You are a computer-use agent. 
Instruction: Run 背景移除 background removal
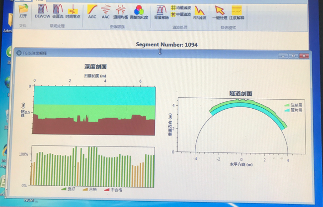(161, 10)
